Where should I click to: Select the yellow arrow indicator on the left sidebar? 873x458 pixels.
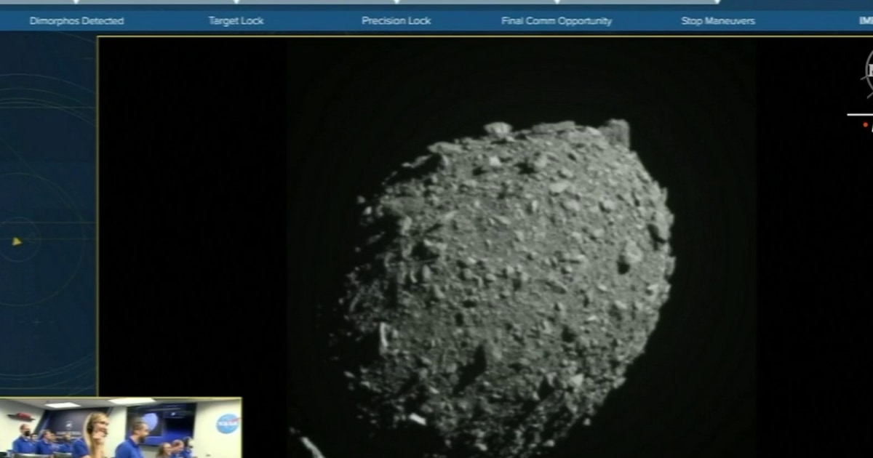pyautogui.click(x=16, y=242)
